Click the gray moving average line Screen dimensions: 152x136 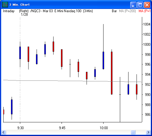pyautogui.click(x=72, y=81)
